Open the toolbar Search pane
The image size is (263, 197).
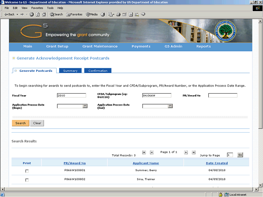point(56,15)
